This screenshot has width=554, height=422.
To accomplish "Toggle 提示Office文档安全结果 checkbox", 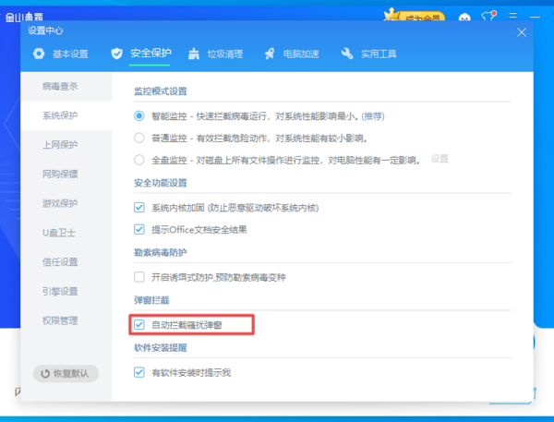I will [139, 229].
